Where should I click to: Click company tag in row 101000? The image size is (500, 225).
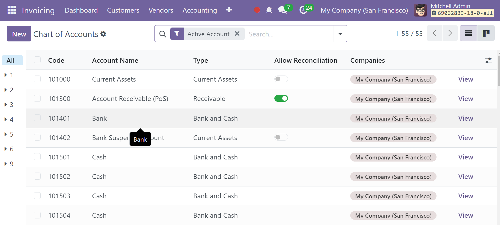[393, 79]
